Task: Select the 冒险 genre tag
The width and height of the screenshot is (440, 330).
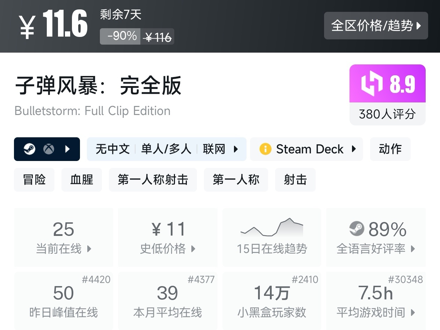Action: tap(34, 180)
